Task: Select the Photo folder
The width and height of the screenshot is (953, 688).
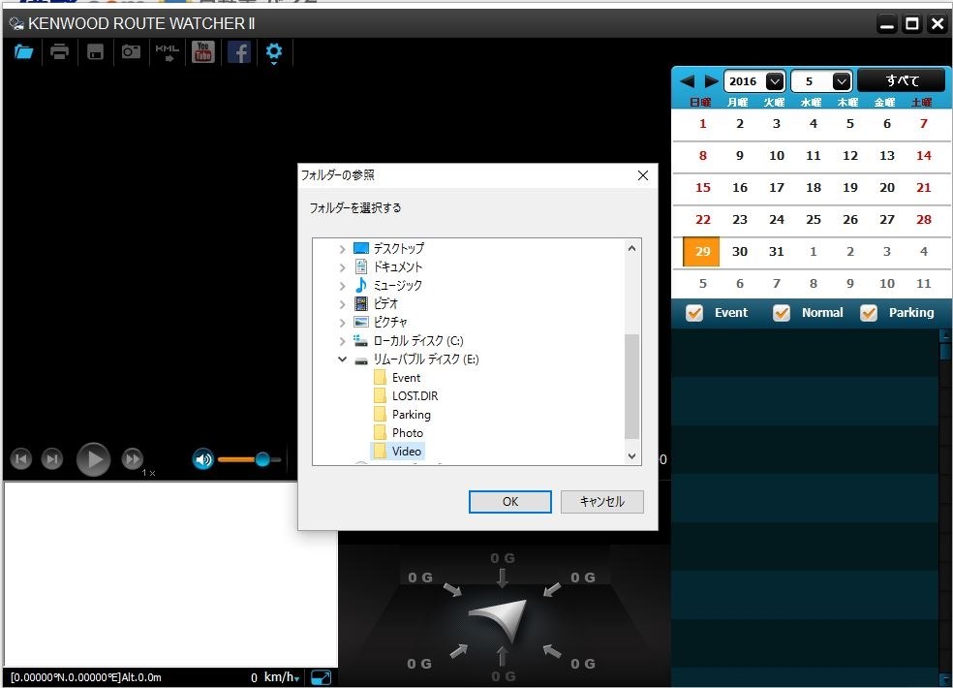Action: (407, 433)
